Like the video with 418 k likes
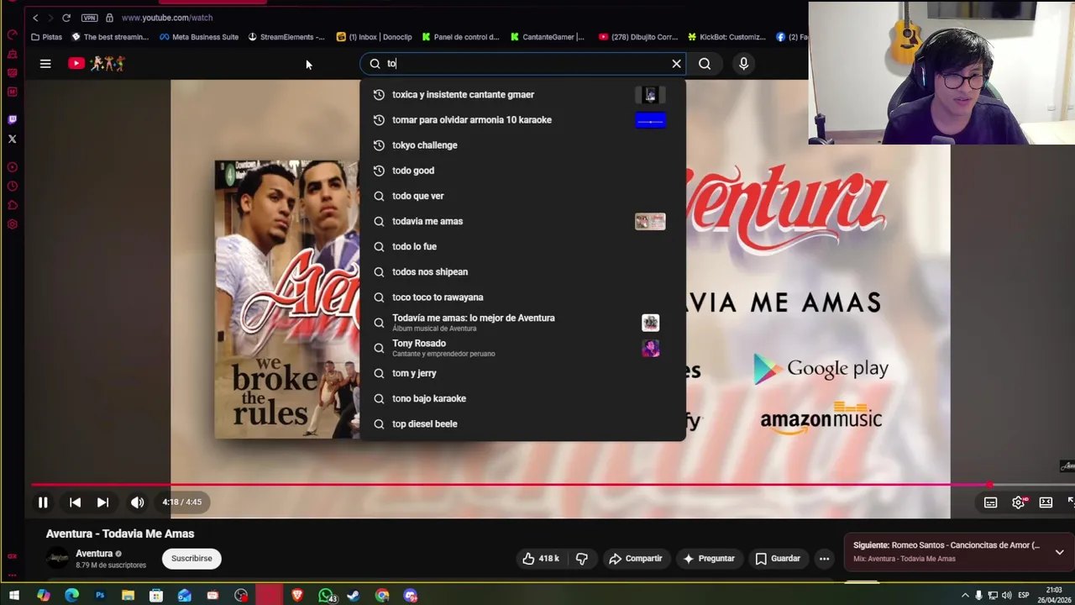 click(540, 559)
